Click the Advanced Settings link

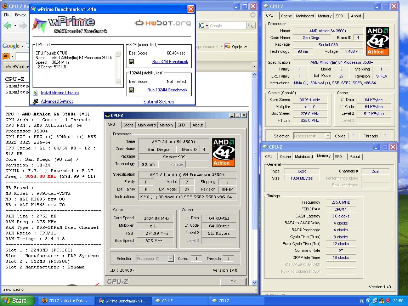tap(57, 102)
